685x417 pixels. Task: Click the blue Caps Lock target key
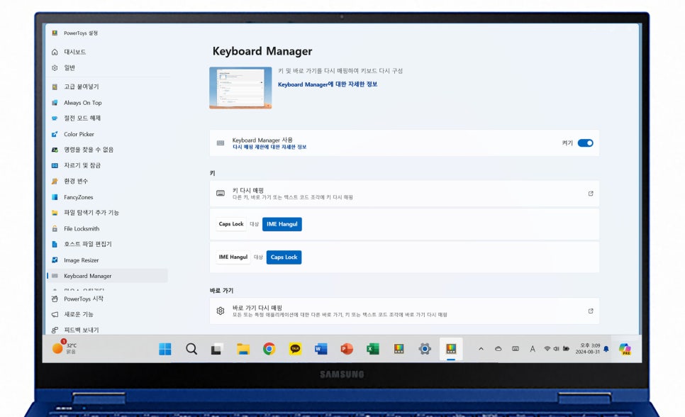tap(284, 257)
